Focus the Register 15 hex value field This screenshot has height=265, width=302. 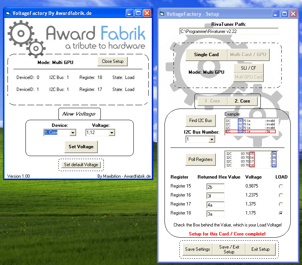point(215,187)
